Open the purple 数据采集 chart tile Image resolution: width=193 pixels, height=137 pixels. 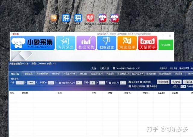86,43
